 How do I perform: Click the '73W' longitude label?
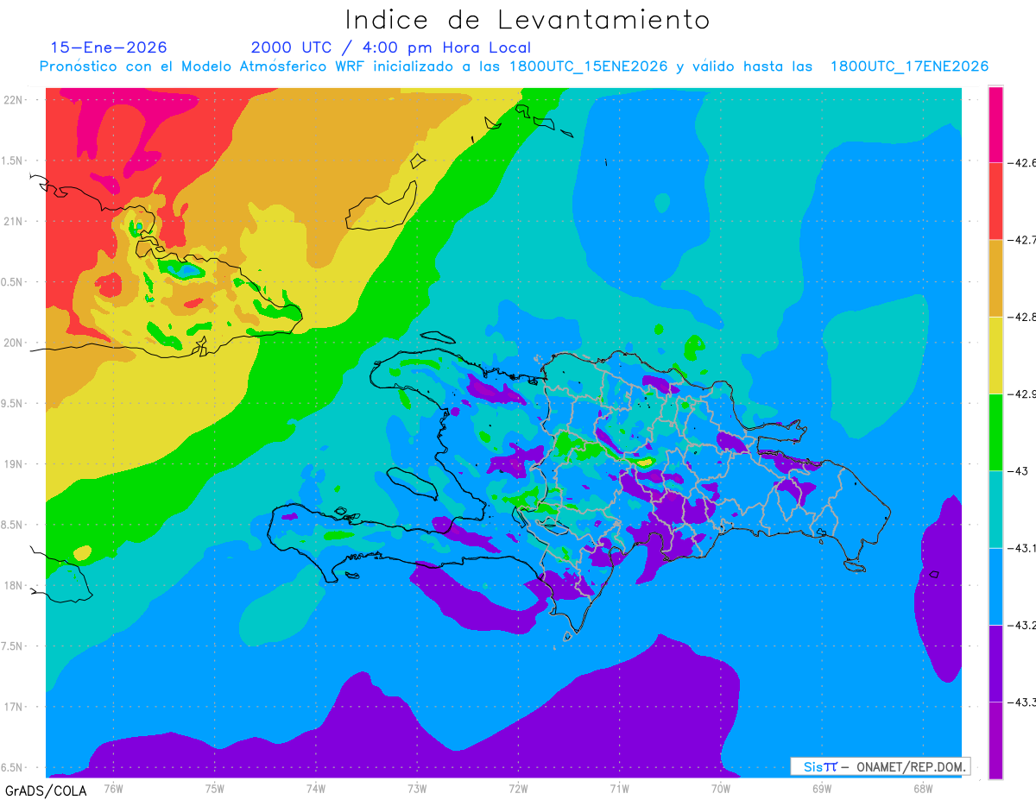(x=417, y=788)
